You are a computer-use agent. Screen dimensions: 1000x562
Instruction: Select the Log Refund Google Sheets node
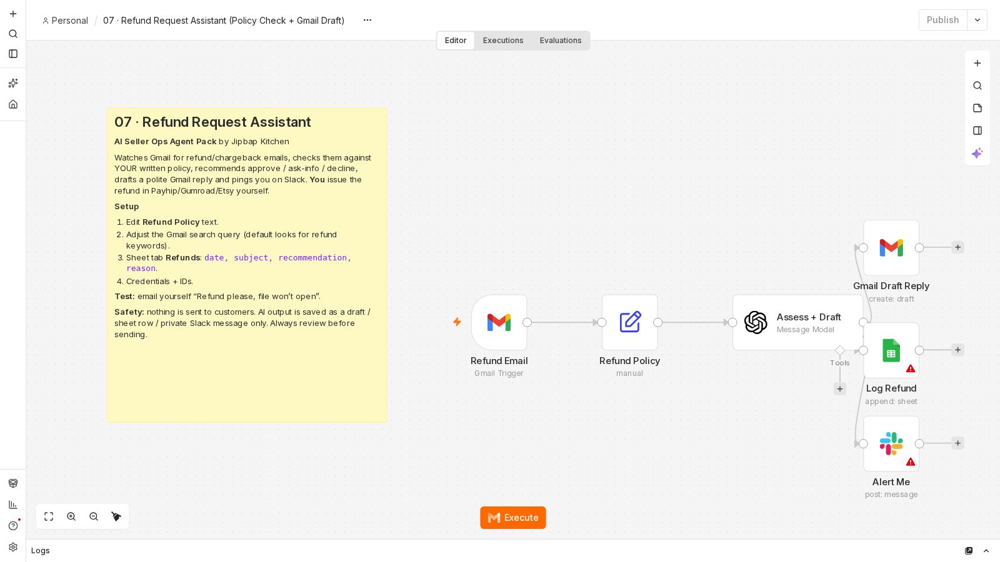tap(891, 350)
